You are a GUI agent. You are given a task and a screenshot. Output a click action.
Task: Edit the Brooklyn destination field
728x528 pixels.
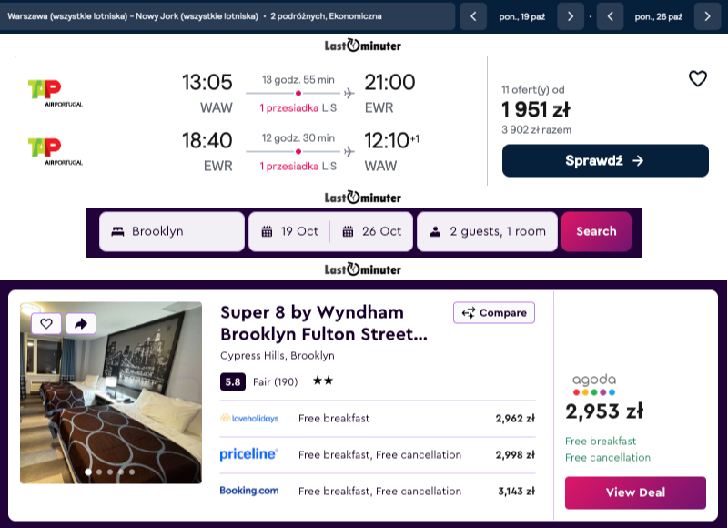coord(172,231)
